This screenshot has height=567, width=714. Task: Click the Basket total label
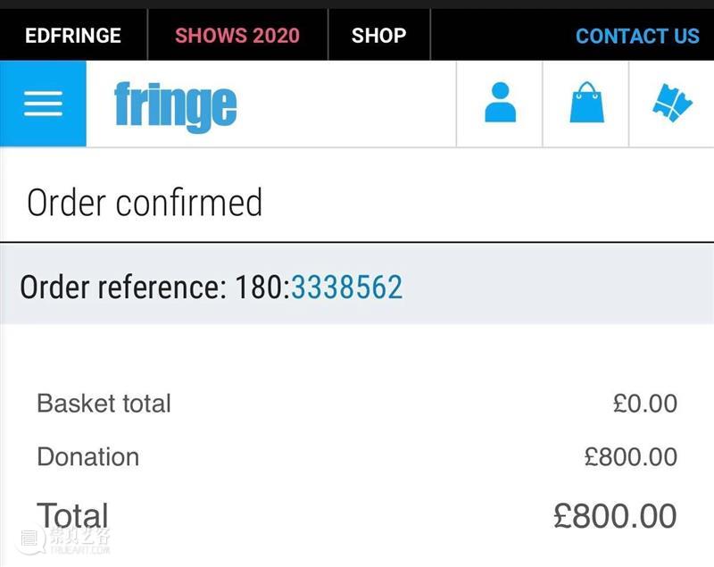tap(104, 404)
